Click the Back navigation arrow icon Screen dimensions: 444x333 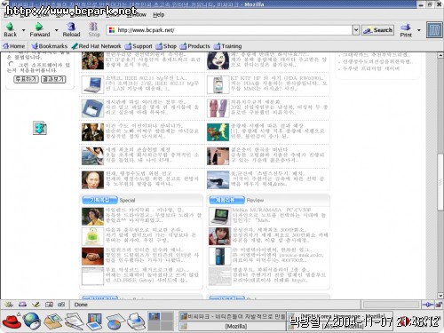(x=10, y=27)
